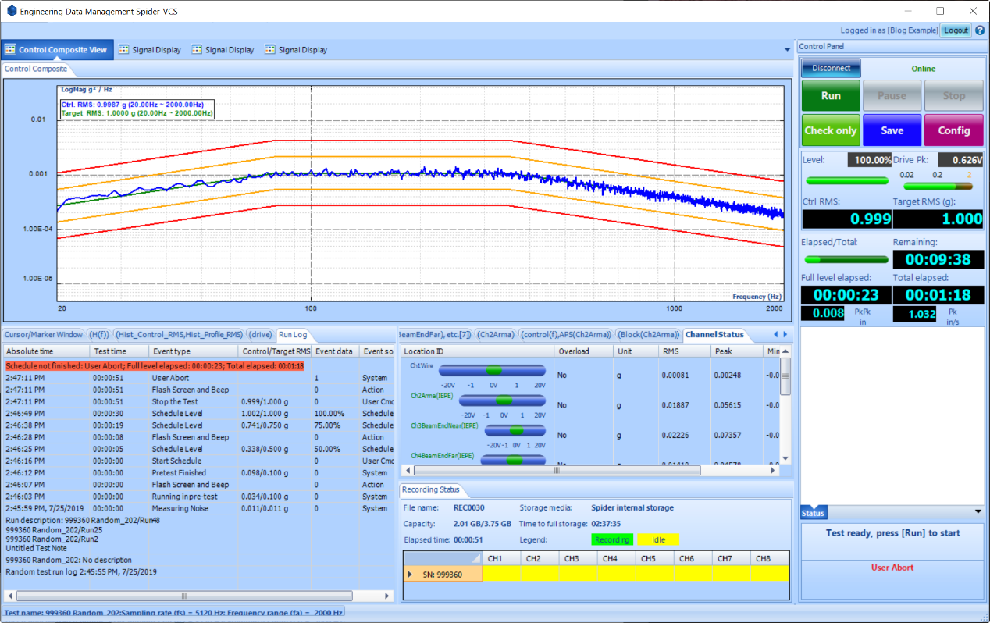Click the Ch3BeamEndNear(IEPE) input range bar
Viewport: 990px width, 623px height.
pos(516,430)
